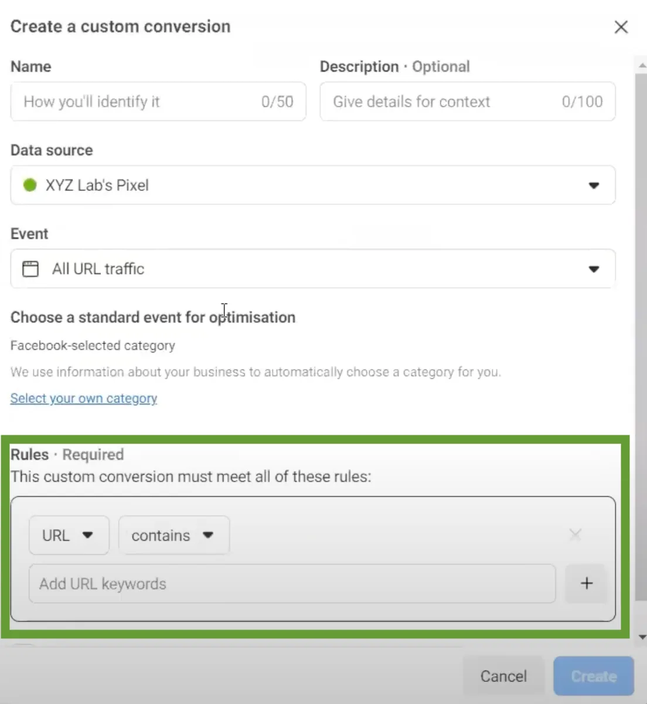This screenshot has height=704, width=647.
Task: Click the Choose a standard event heading
Action: [x=153, y=317]
